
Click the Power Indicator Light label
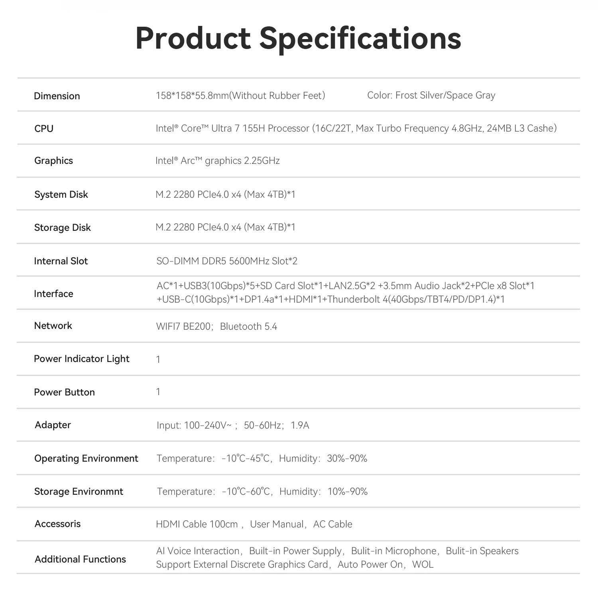(x=81, y=359)
